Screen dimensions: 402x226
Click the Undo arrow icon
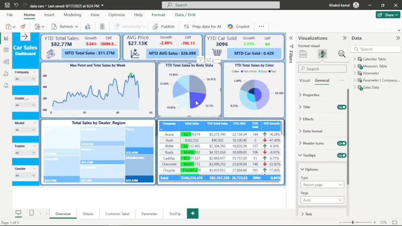click(16, 5)
